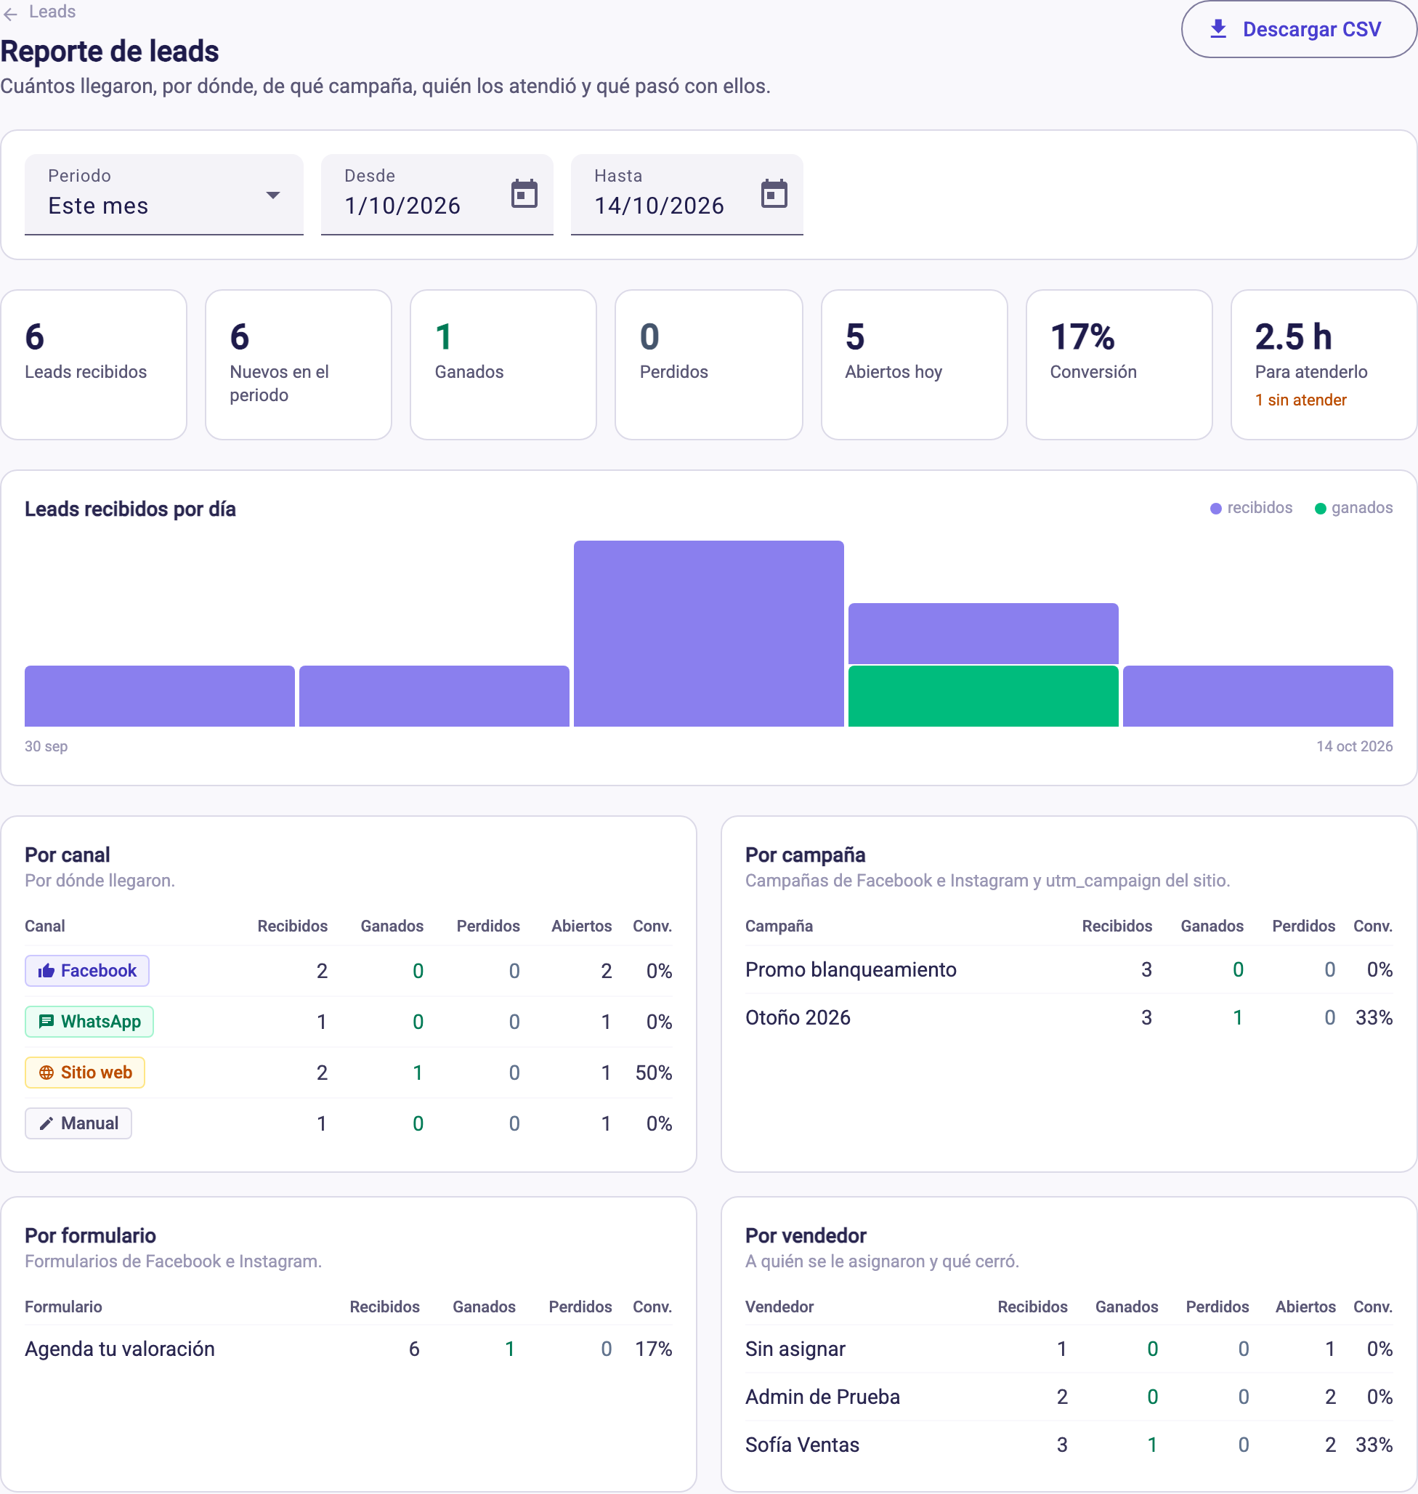Click the 50% conversion value for Sitio web
1418x1494 pixels.
click(654, 1072)
